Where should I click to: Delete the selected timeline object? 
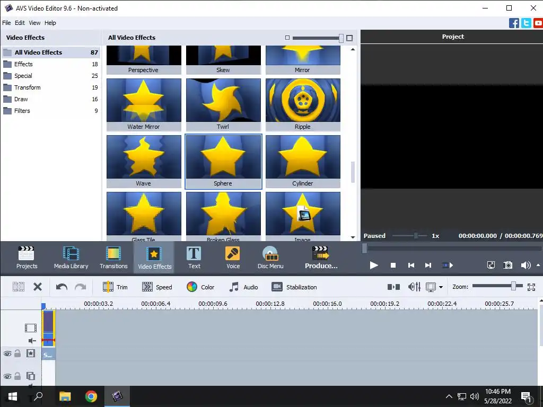coord(38,287)
